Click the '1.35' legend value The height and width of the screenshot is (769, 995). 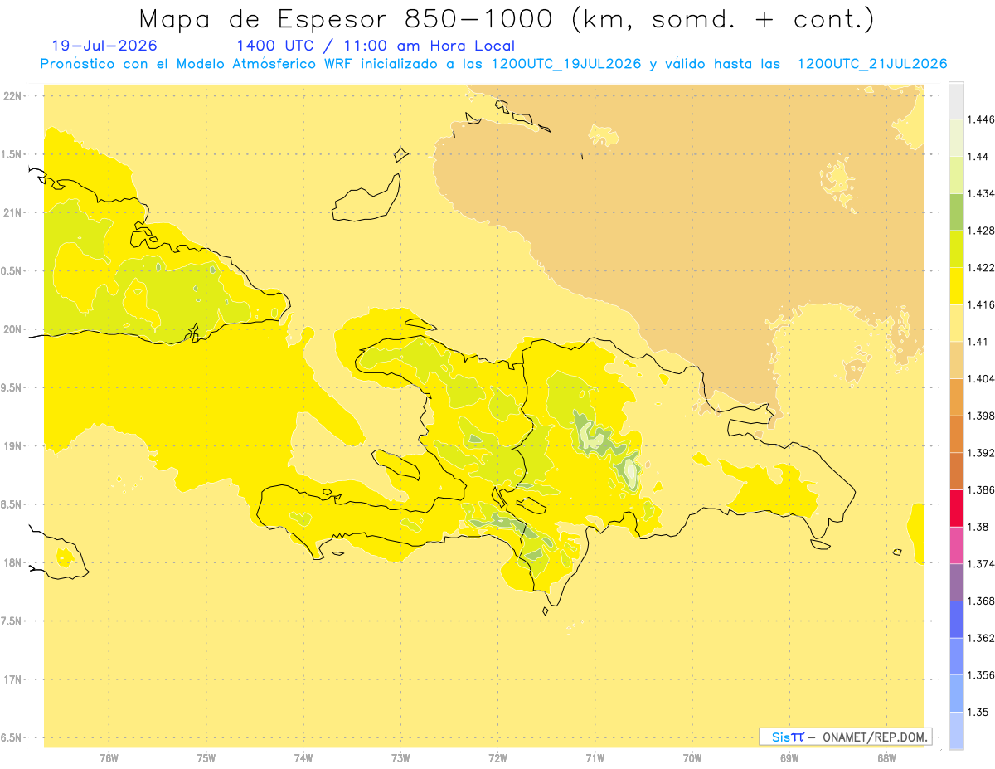coord(978,712)
